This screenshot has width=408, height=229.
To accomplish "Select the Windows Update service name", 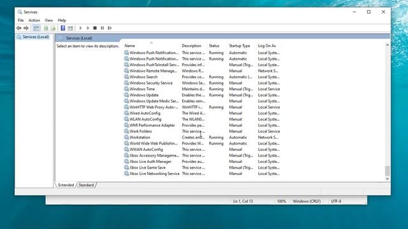I will tap(144, 95).
